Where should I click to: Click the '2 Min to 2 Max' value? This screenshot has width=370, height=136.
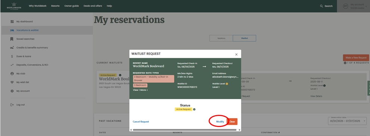click(x=185, y=77)
